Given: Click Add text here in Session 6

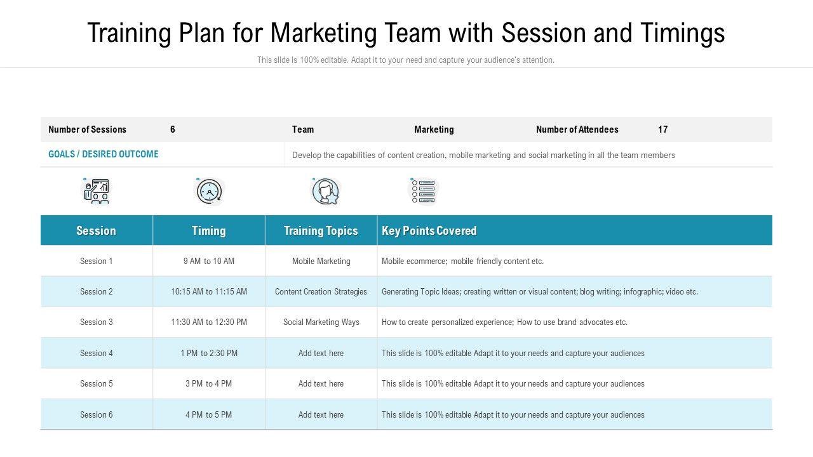Looking at the screenshot, I should coord(321,415).
